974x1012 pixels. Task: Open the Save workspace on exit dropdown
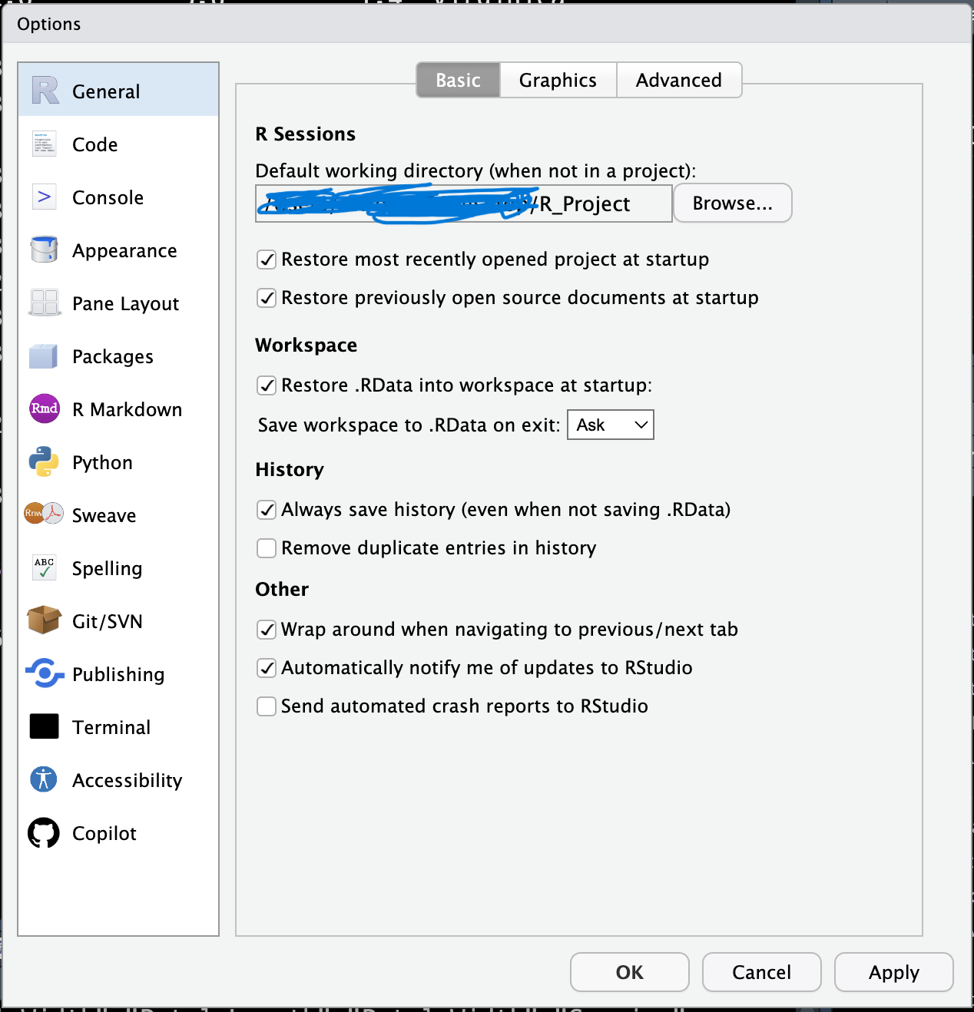click(611, 425)
